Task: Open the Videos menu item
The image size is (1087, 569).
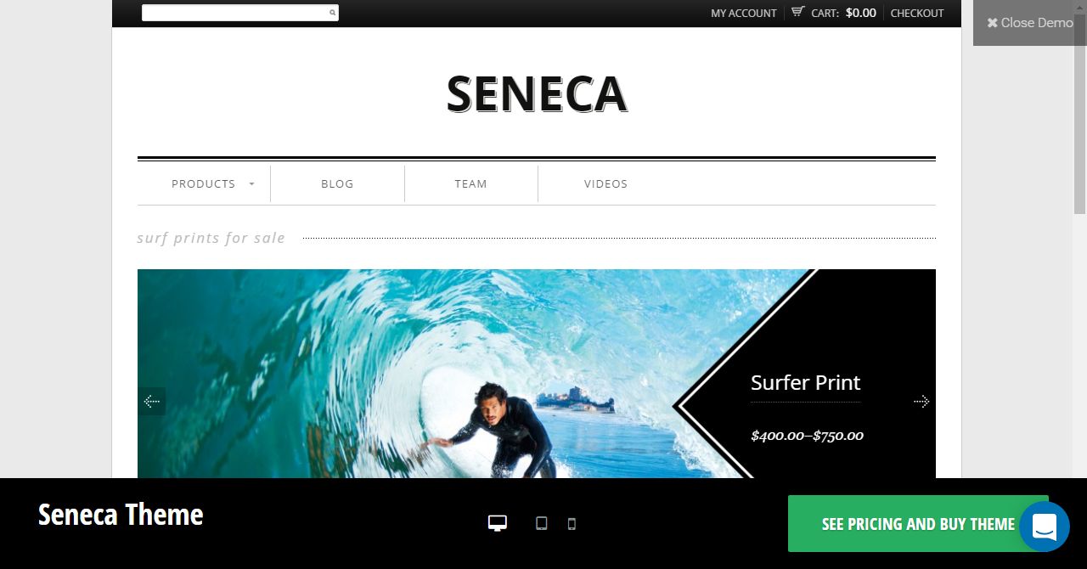Action: (605, 183)
